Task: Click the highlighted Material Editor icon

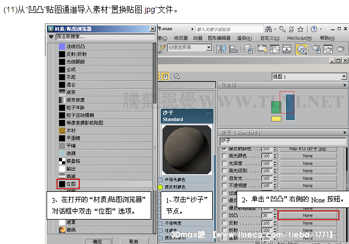Action: pos(301,49)
